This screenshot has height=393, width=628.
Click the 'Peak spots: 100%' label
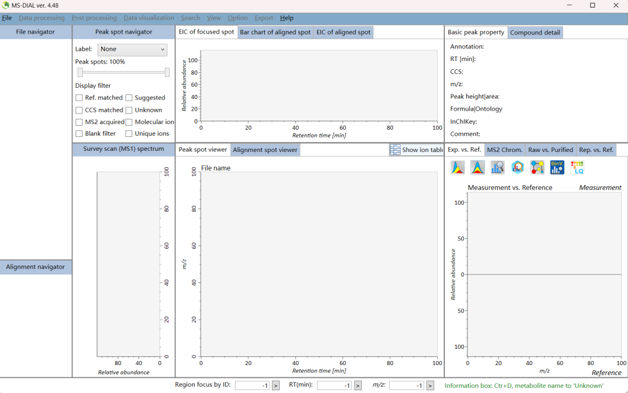100,62
